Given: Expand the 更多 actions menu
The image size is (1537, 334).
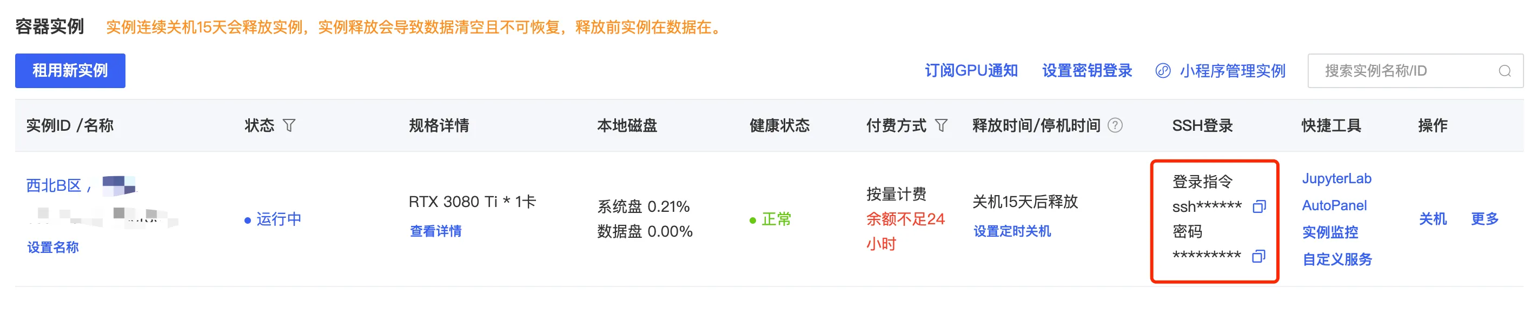Looking at the screenshot, I should [x=1484, y=219].
